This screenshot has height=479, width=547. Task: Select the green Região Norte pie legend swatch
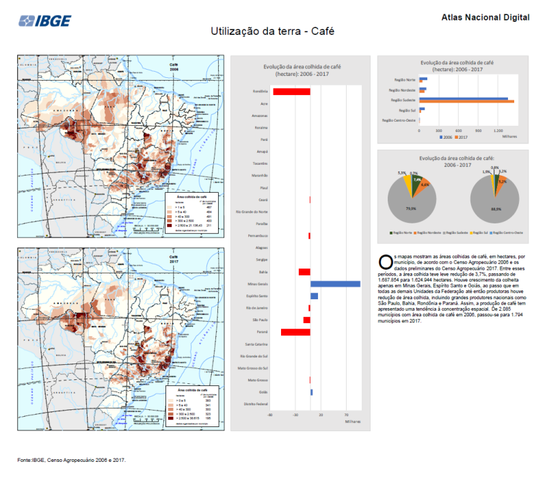coord(390,232)
